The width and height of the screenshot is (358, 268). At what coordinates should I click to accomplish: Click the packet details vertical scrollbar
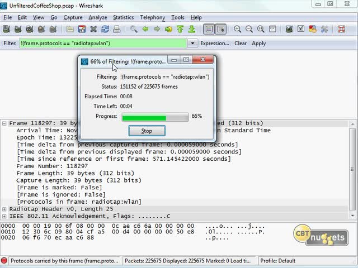pyautogui.click(x=352, y=170)
